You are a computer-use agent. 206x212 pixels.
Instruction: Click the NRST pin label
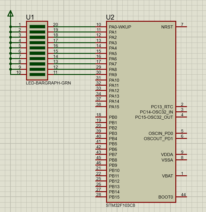pos(167,27)
